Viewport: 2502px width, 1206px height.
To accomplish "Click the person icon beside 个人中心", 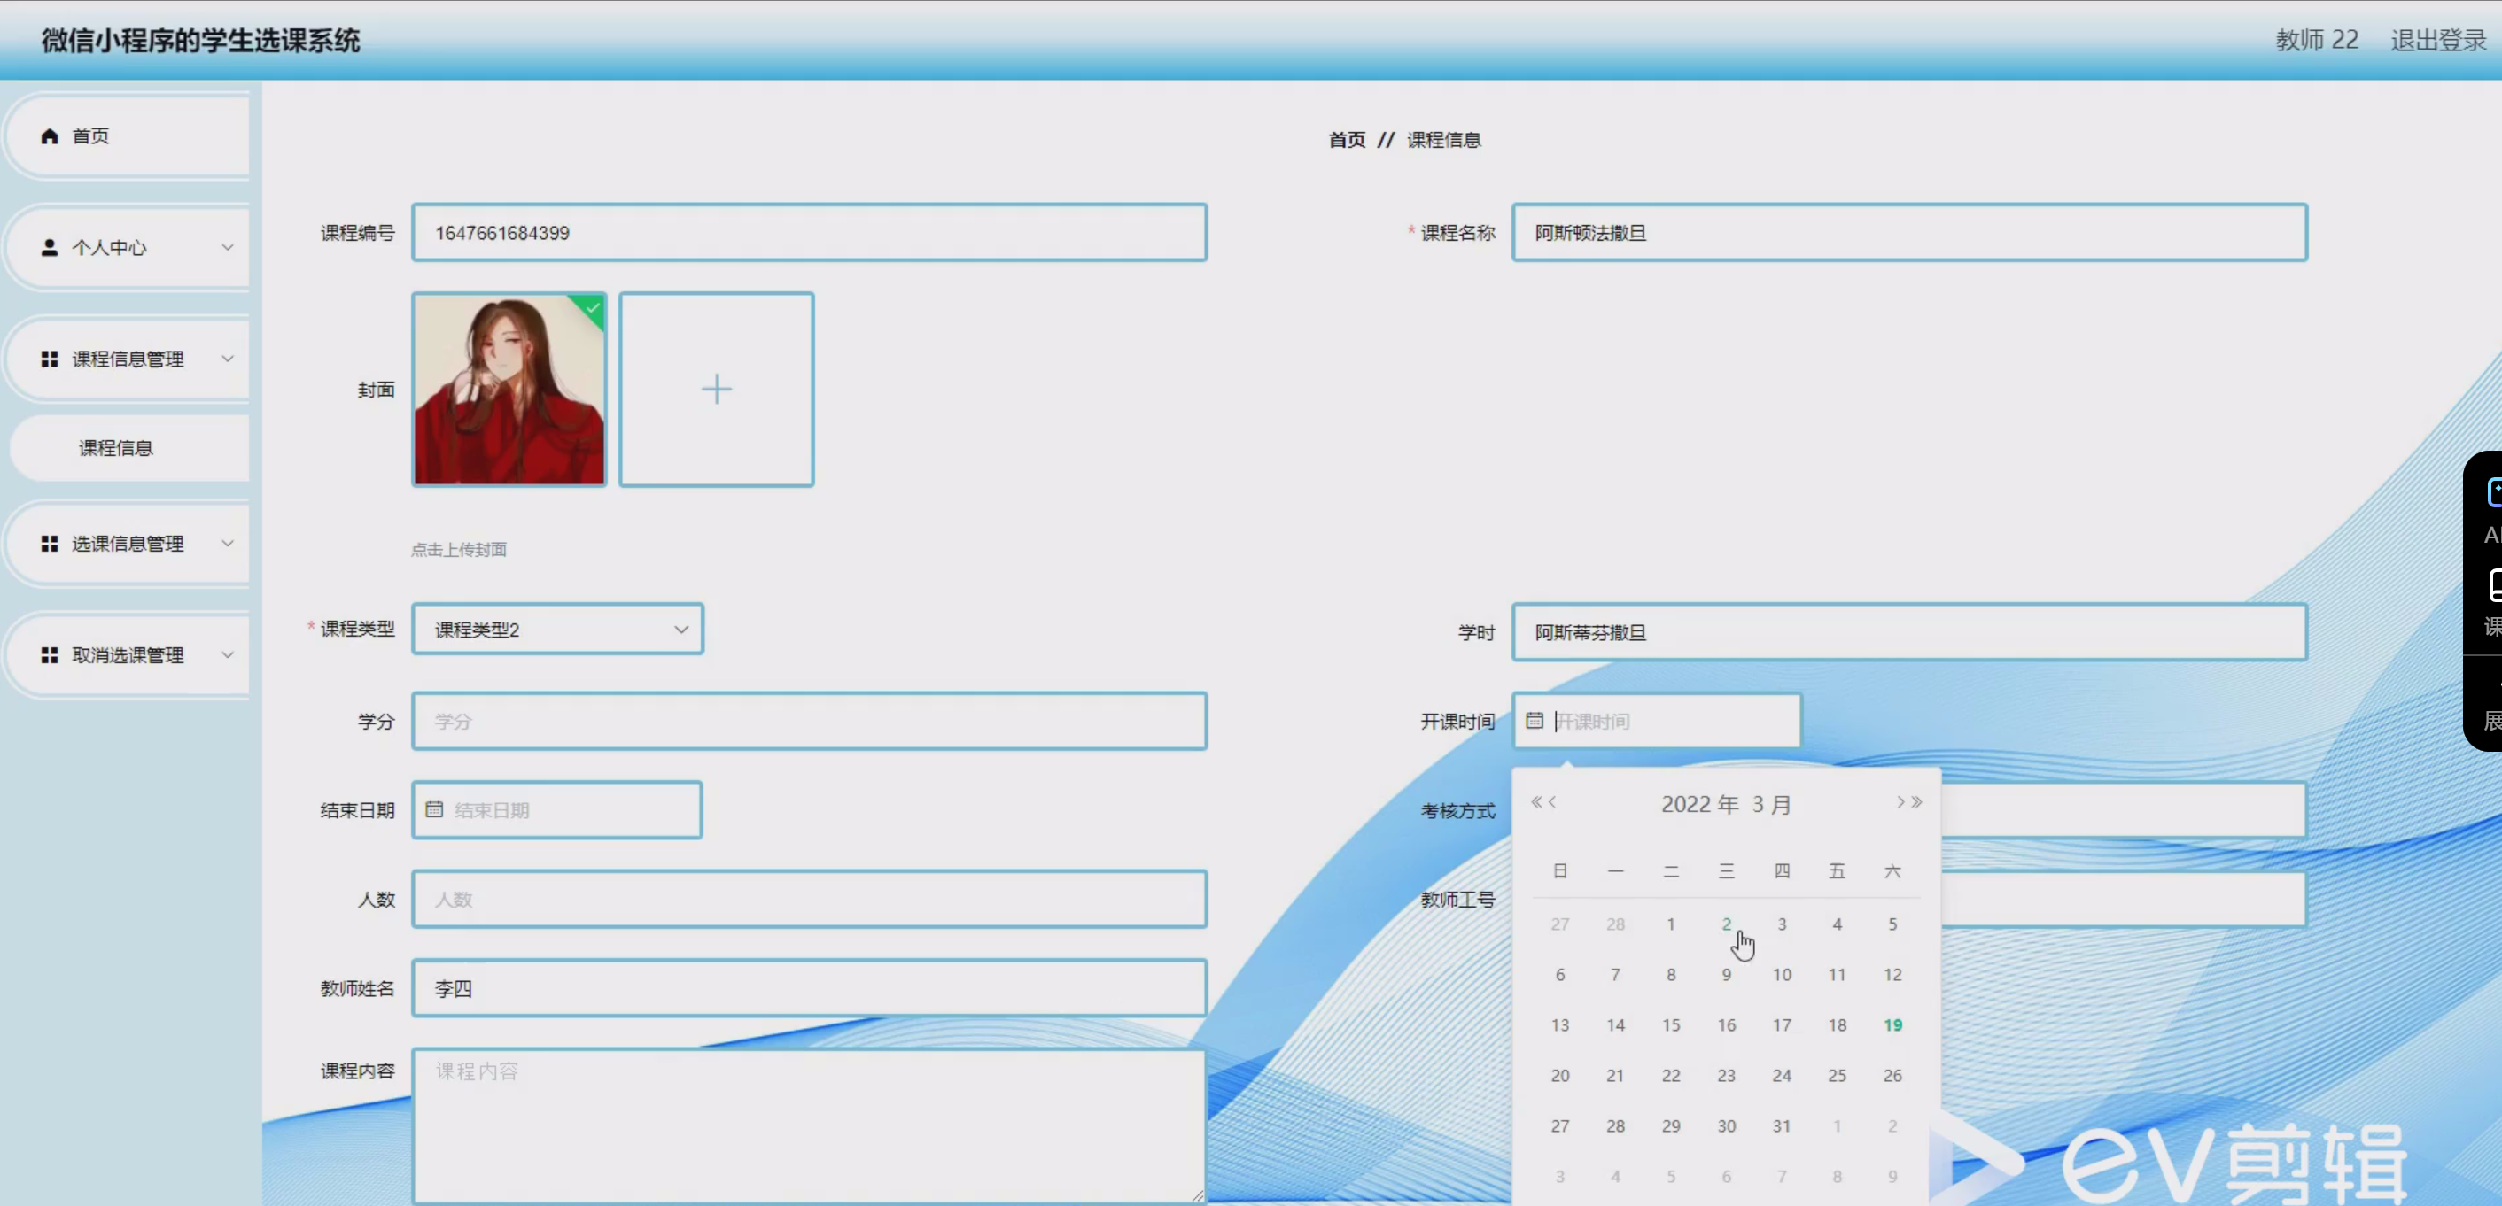I will pos(50,248).
